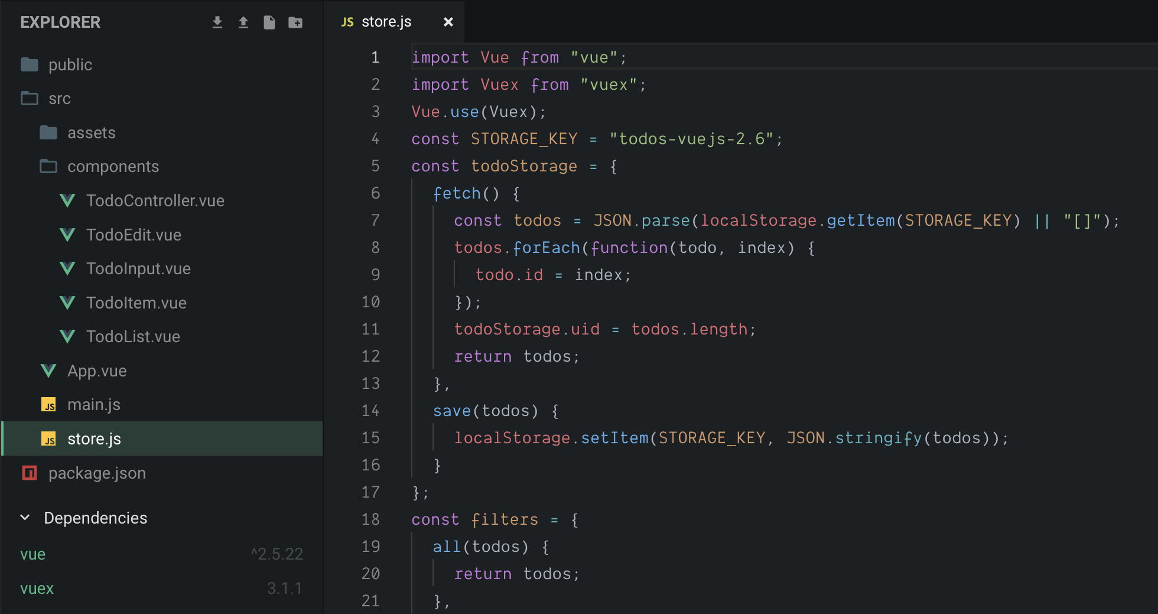Create a new file with the file icon
1158x614 pixels.
coord(269,22)
